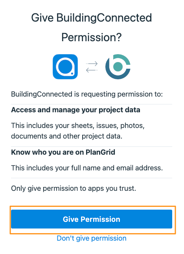
Task: Click 'BuildingConnected is requesting permission to:' text
Action: 87,94
